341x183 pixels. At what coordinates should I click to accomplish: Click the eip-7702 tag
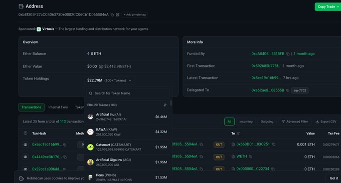tap(300, 90)
